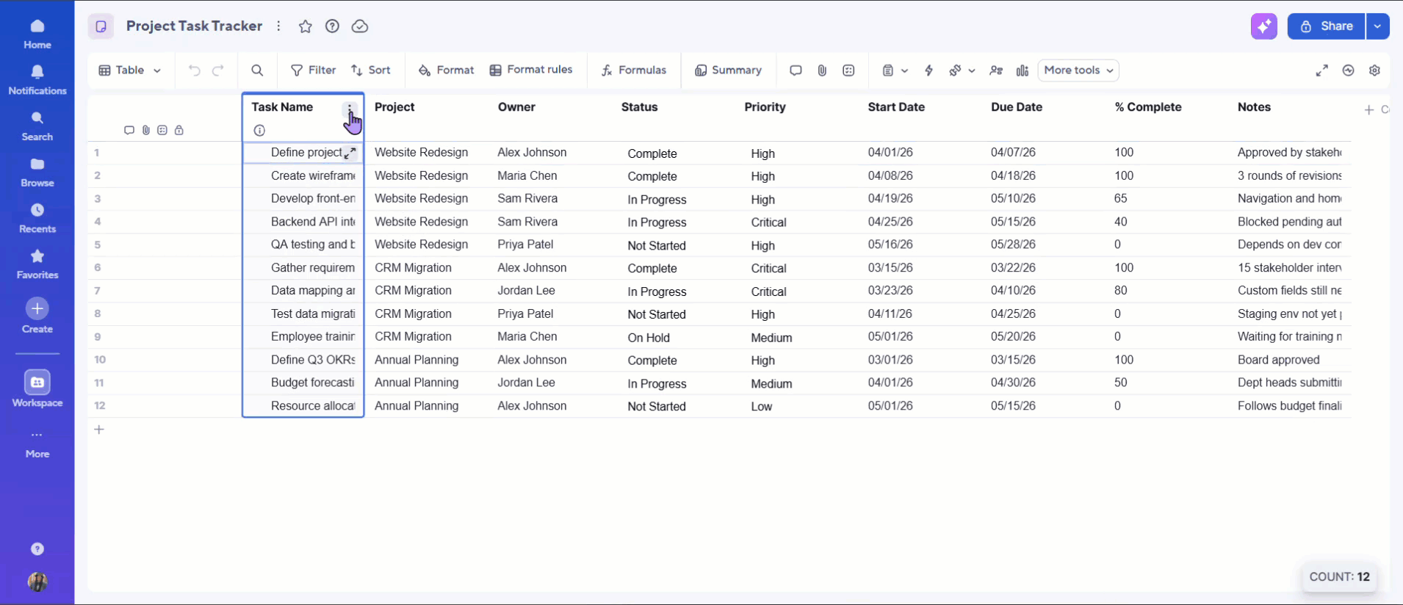The width and height of the screenshot is (1403, 605).
Task: Open Browse folder in sidebar
Action: click(37, 173)
